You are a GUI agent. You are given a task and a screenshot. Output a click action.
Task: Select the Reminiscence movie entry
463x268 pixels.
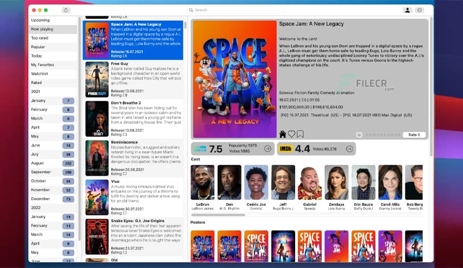pos(133,158)
